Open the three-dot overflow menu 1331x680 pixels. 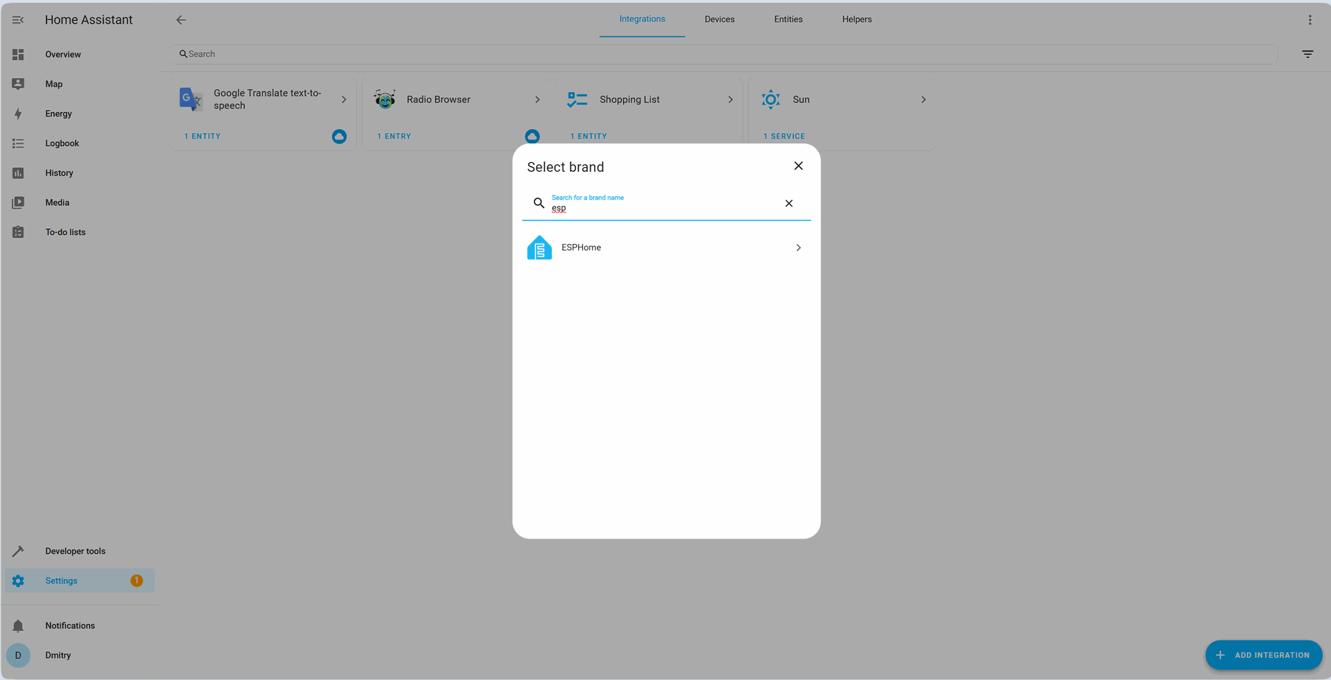click(x=1310, y=20)
